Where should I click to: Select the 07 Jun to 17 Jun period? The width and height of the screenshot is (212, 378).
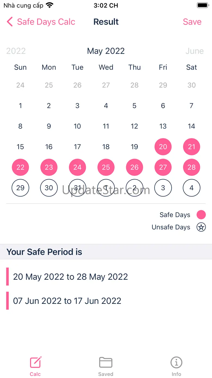tap(67, 301)
